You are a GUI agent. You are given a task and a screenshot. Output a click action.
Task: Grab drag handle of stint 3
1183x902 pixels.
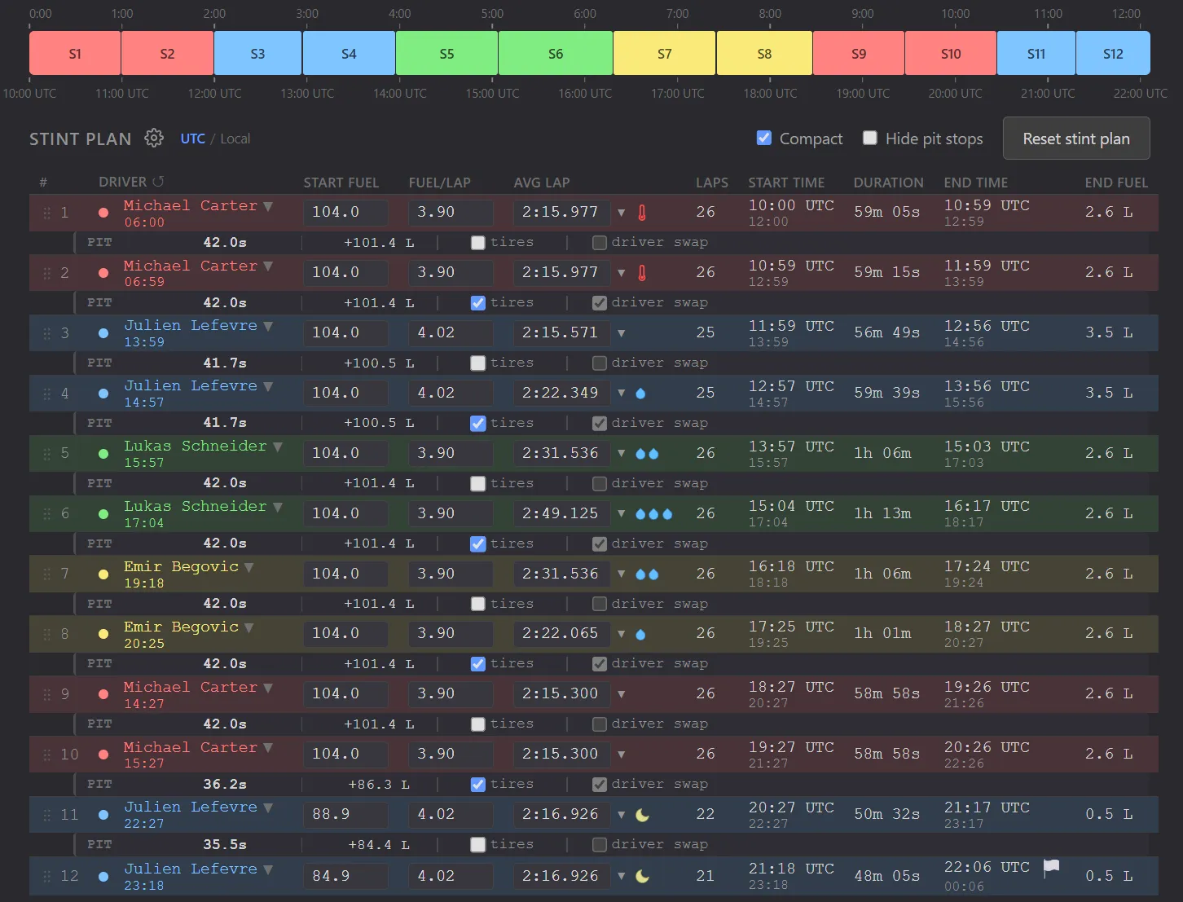46,333
